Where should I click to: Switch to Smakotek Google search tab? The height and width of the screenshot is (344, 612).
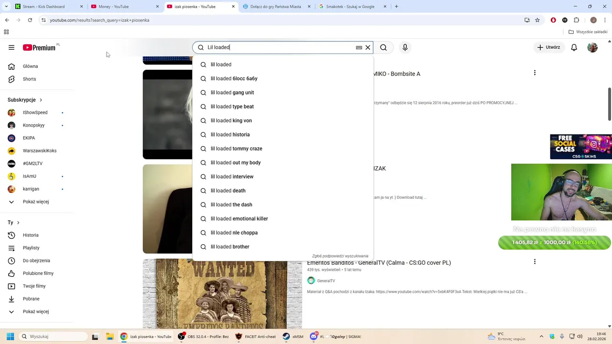[352, 7]
